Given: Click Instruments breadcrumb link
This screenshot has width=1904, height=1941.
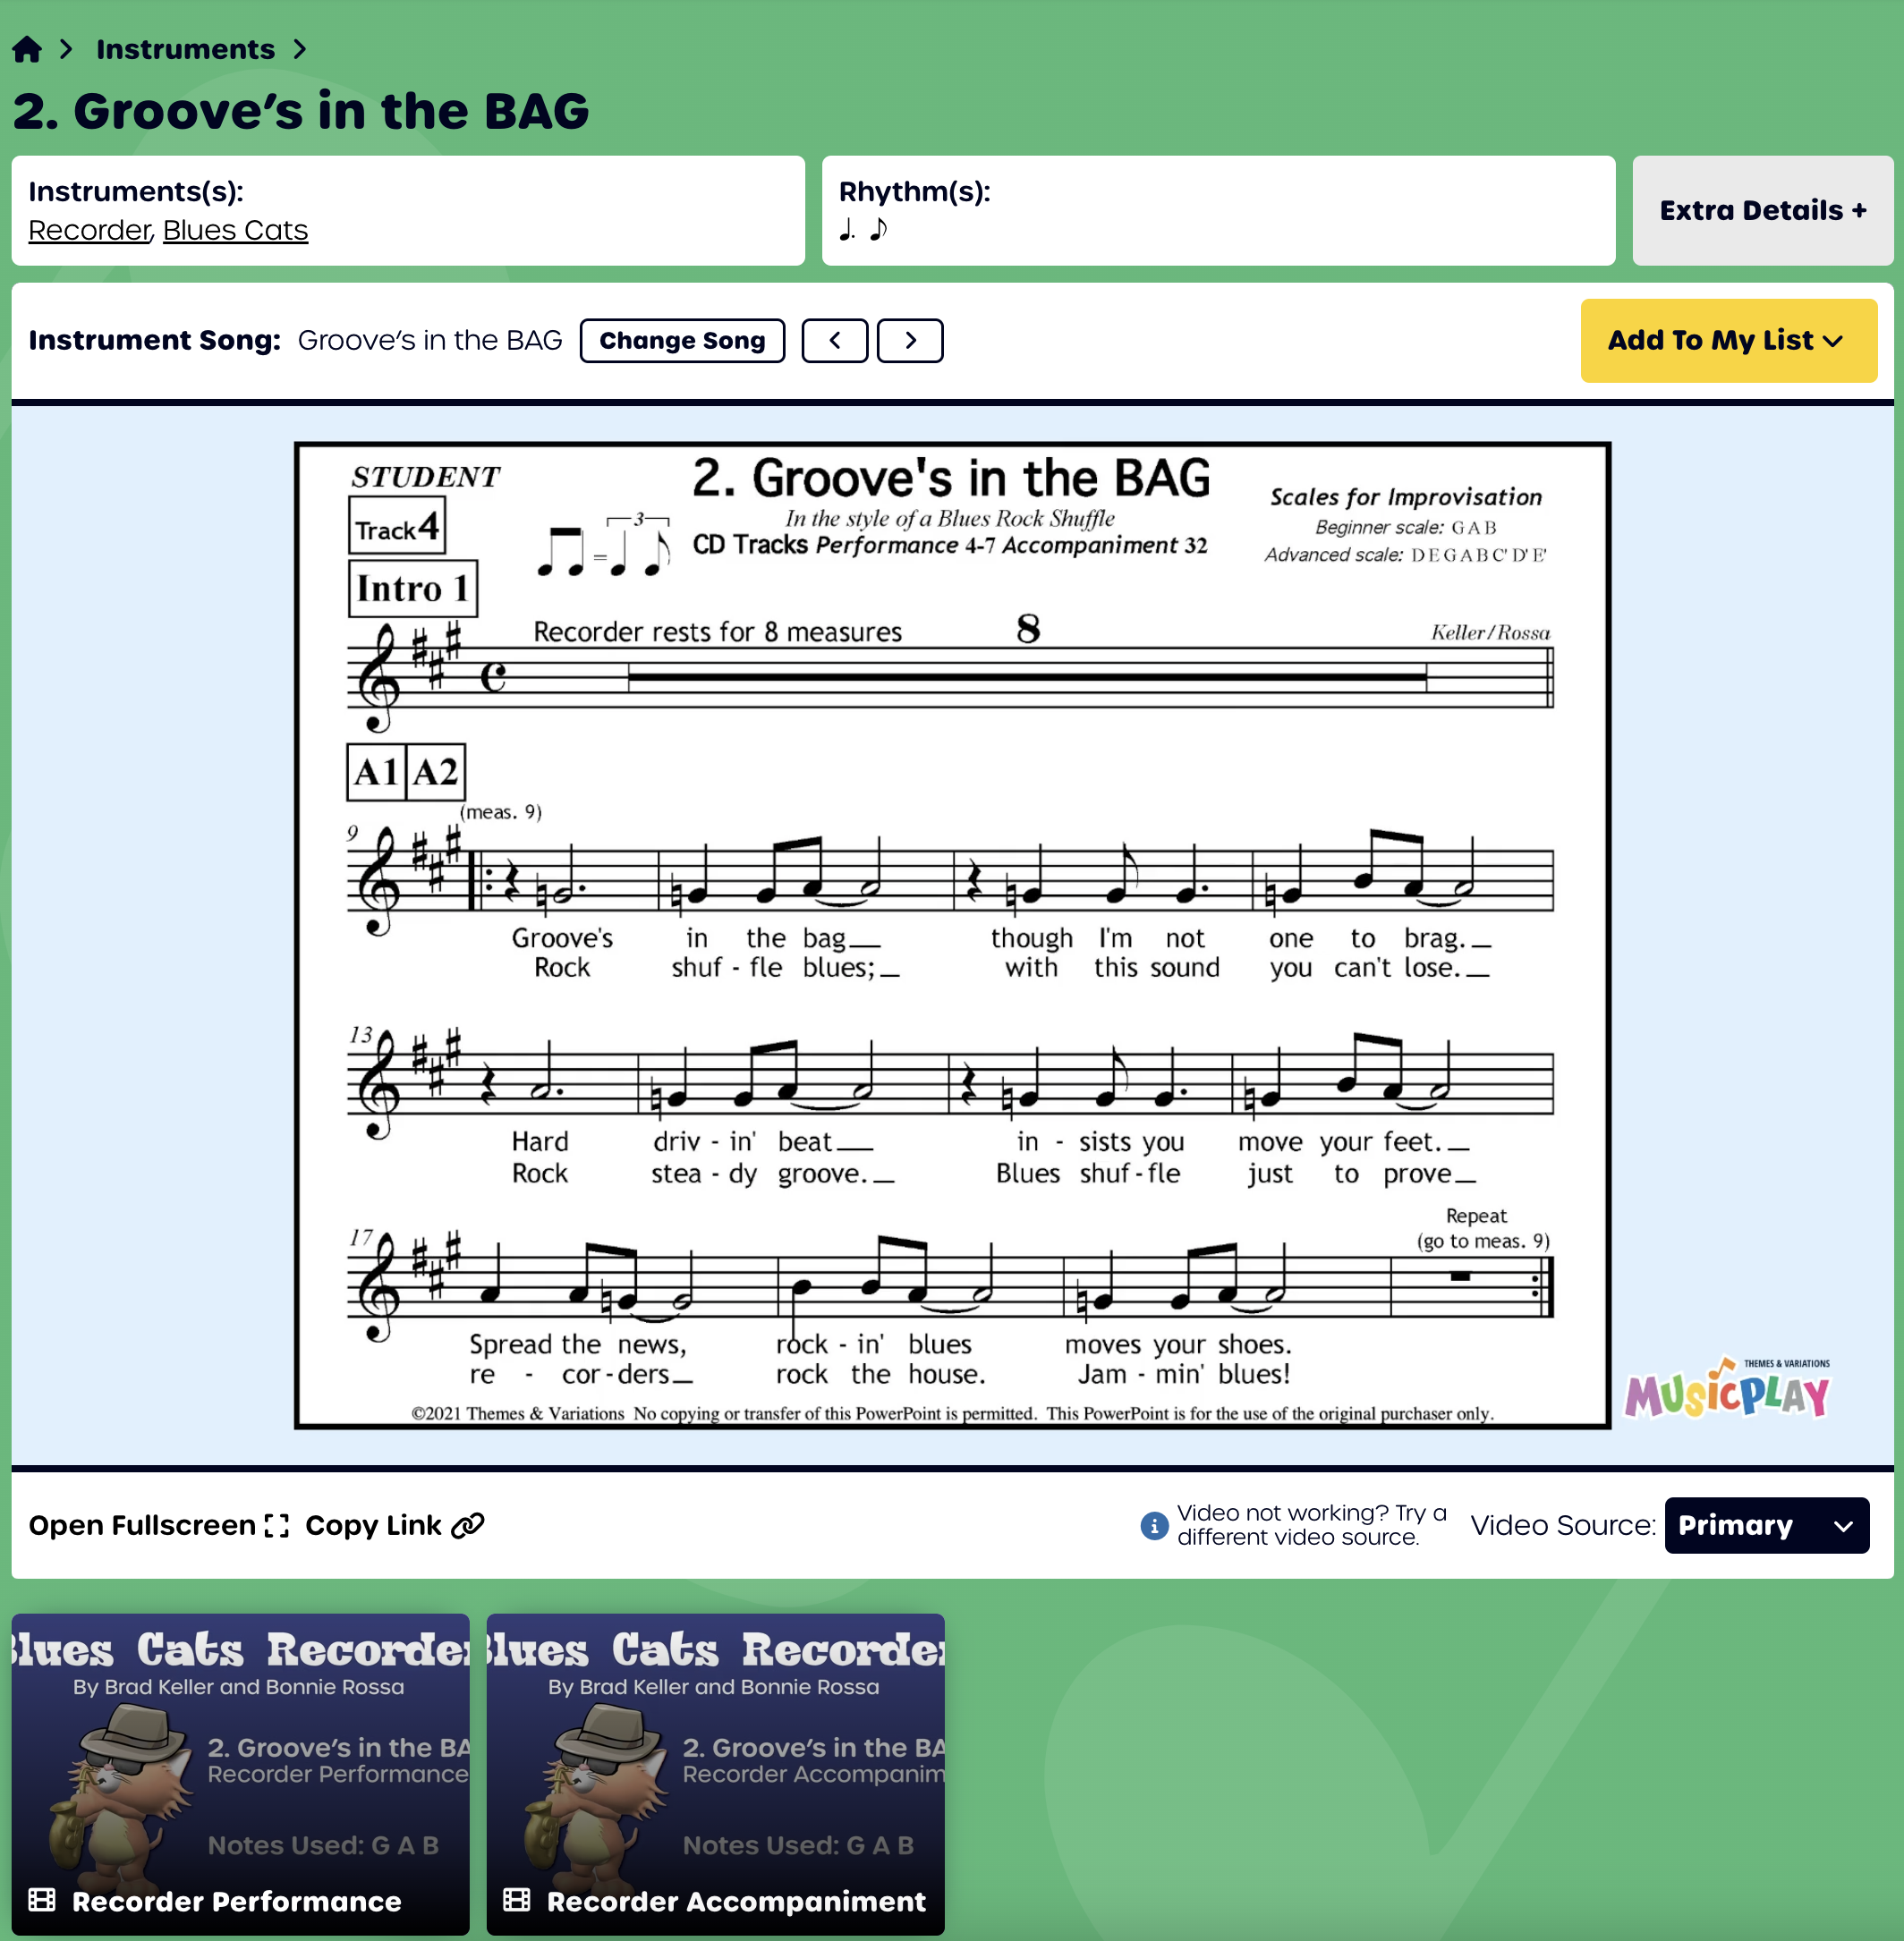Looking at the screenshot, I should [185, 47].
